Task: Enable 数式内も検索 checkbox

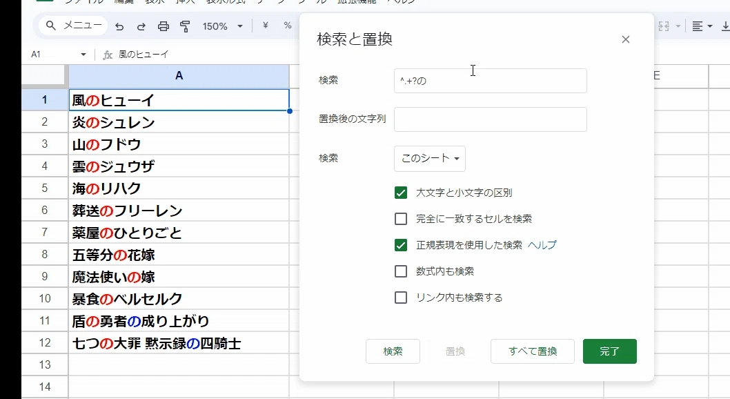Action: coord(401,271)
